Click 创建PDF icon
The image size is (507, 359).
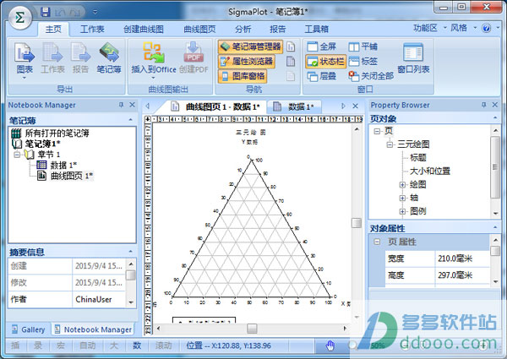click(194, 58)
